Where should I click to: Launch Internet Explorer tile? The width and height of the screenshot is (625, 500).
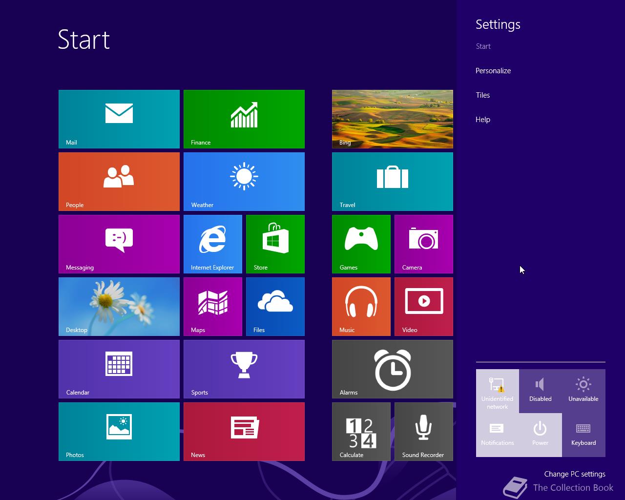213,244
